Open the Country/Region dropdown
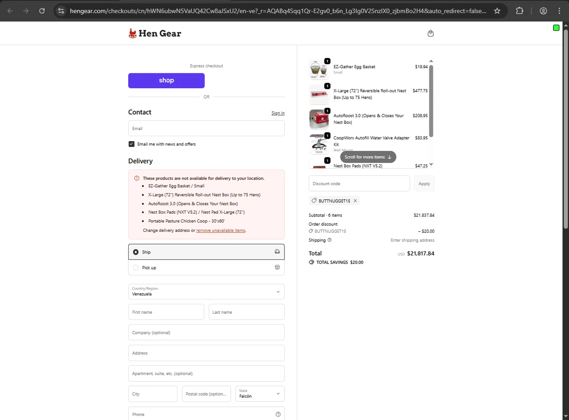Screen dimensions: 569x420 (x=206, y=291)
